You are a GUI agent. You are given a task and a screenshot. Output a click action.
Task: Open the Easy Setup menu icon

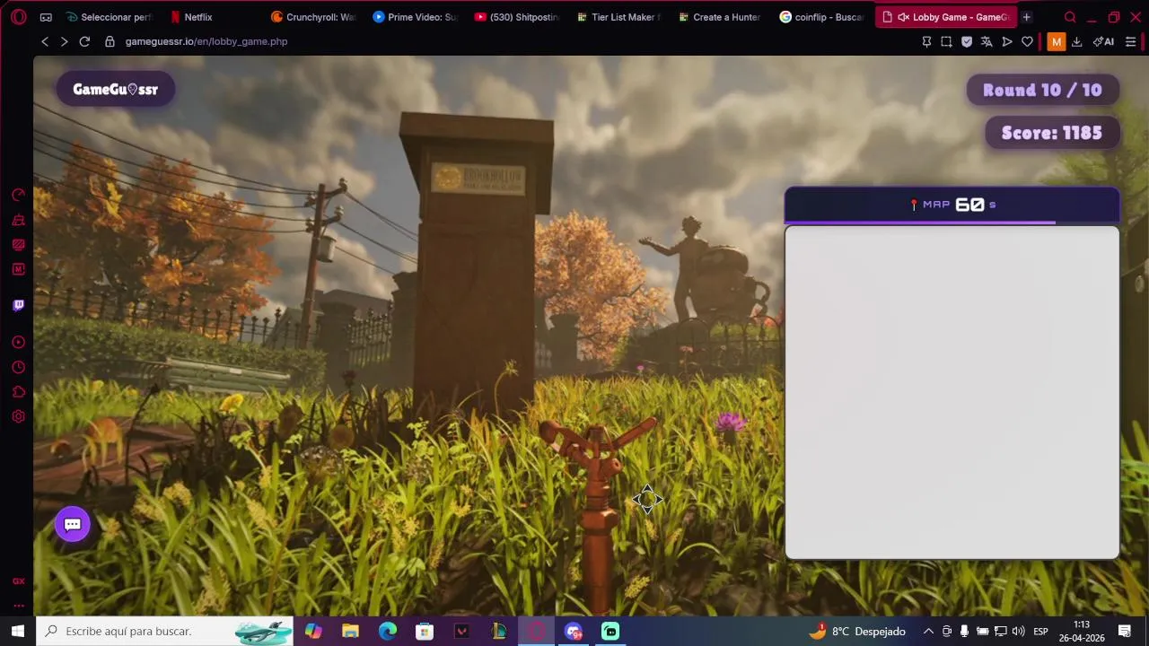1130,41
